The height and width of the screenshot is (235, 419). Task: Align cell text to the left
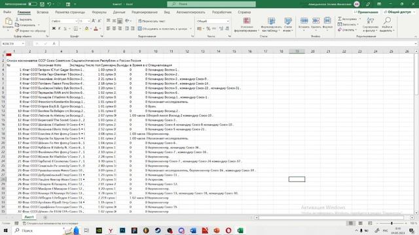(x=108, y=29)
